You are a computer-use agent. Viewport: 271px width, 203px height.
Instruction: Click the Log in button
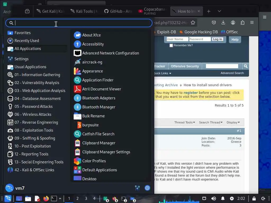[218, 39]
